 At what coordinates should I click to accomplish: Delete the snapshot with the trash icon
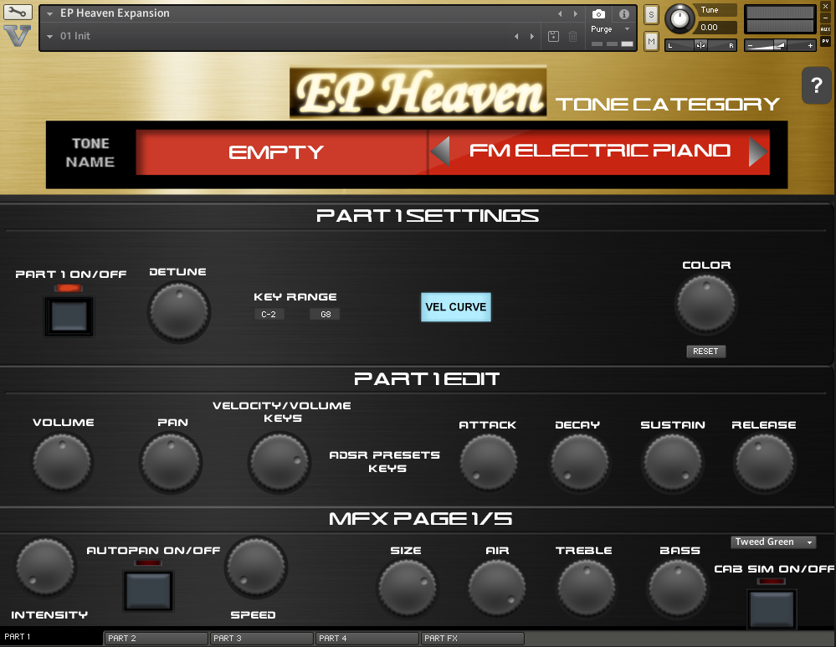573,37
